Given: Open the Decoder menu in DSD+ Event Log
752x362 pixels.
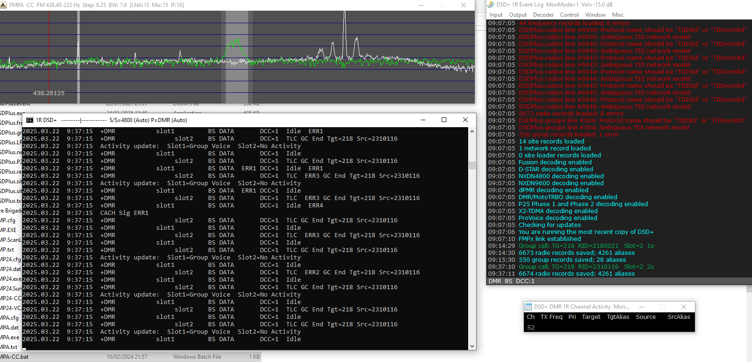Looking at the screenshot, I should point(543,15).
